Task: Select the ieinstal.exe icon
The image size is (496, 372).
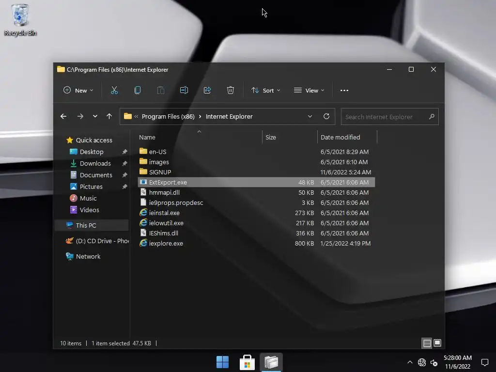Action: click(143, 213)
